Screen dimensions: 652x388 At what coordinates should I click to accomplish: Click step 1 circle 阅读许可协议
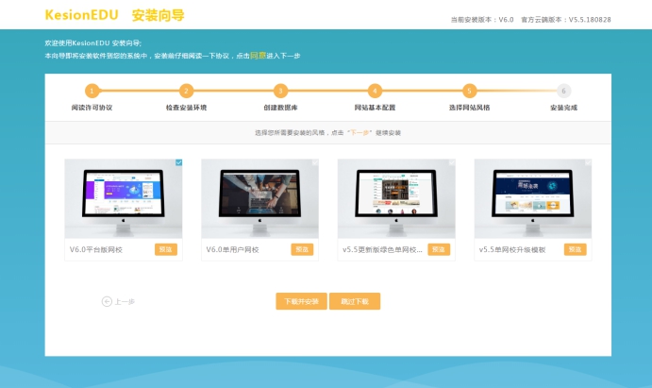click(x=92, y=91)
